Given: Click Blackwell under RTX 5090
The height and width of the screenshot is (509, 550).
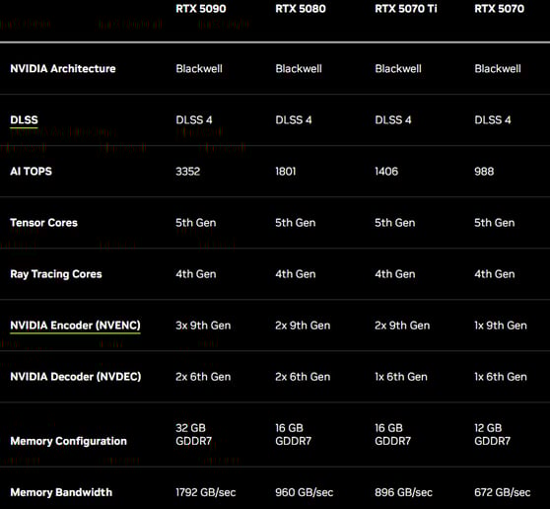Looking at the screenshot, I should (x=199, y=68).
